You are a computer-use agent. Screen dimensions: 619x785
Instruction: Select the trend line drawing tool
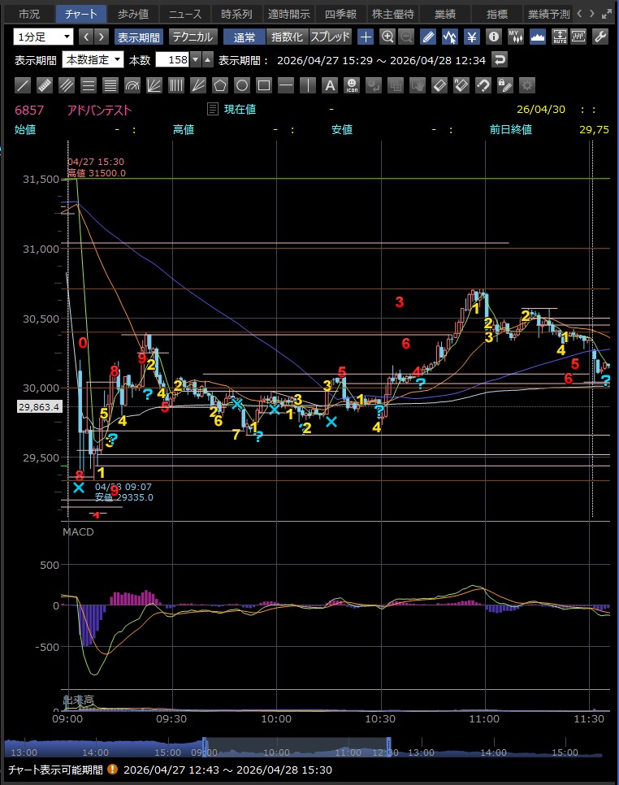pyautogui.click(x=23, y=85)
